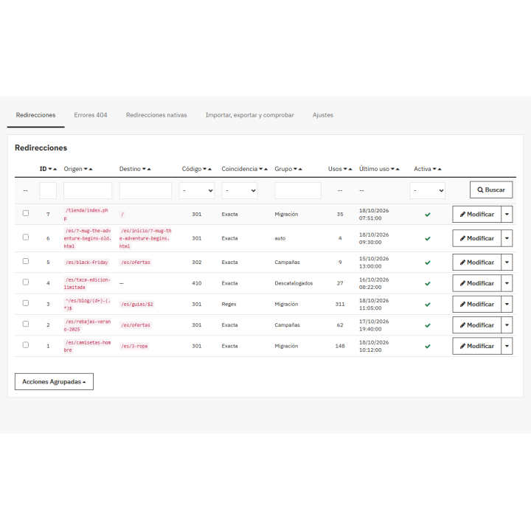Select checkbox for /es/rebajas-verano-2025 redirect
This screenshot has width=531, height=531.
pos(26,324)
